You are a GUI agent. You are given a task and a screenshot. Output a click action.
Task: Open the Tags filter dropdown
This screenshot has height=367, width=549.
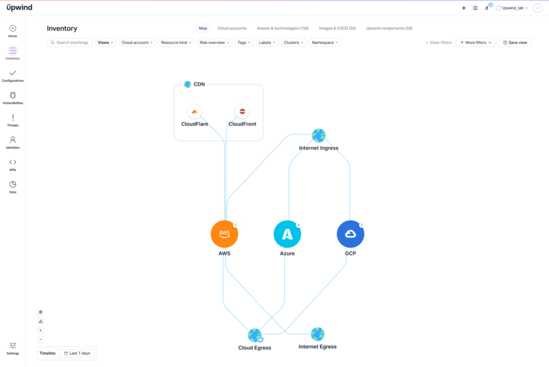pyautogui.click(x=244, y=43)
